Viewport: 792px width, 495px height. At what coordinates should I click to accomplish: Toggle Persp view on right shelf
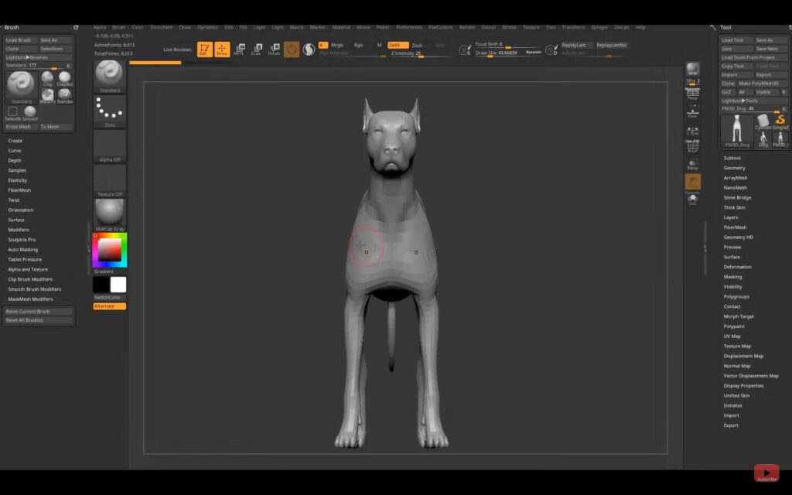click(x=692, y=96)
